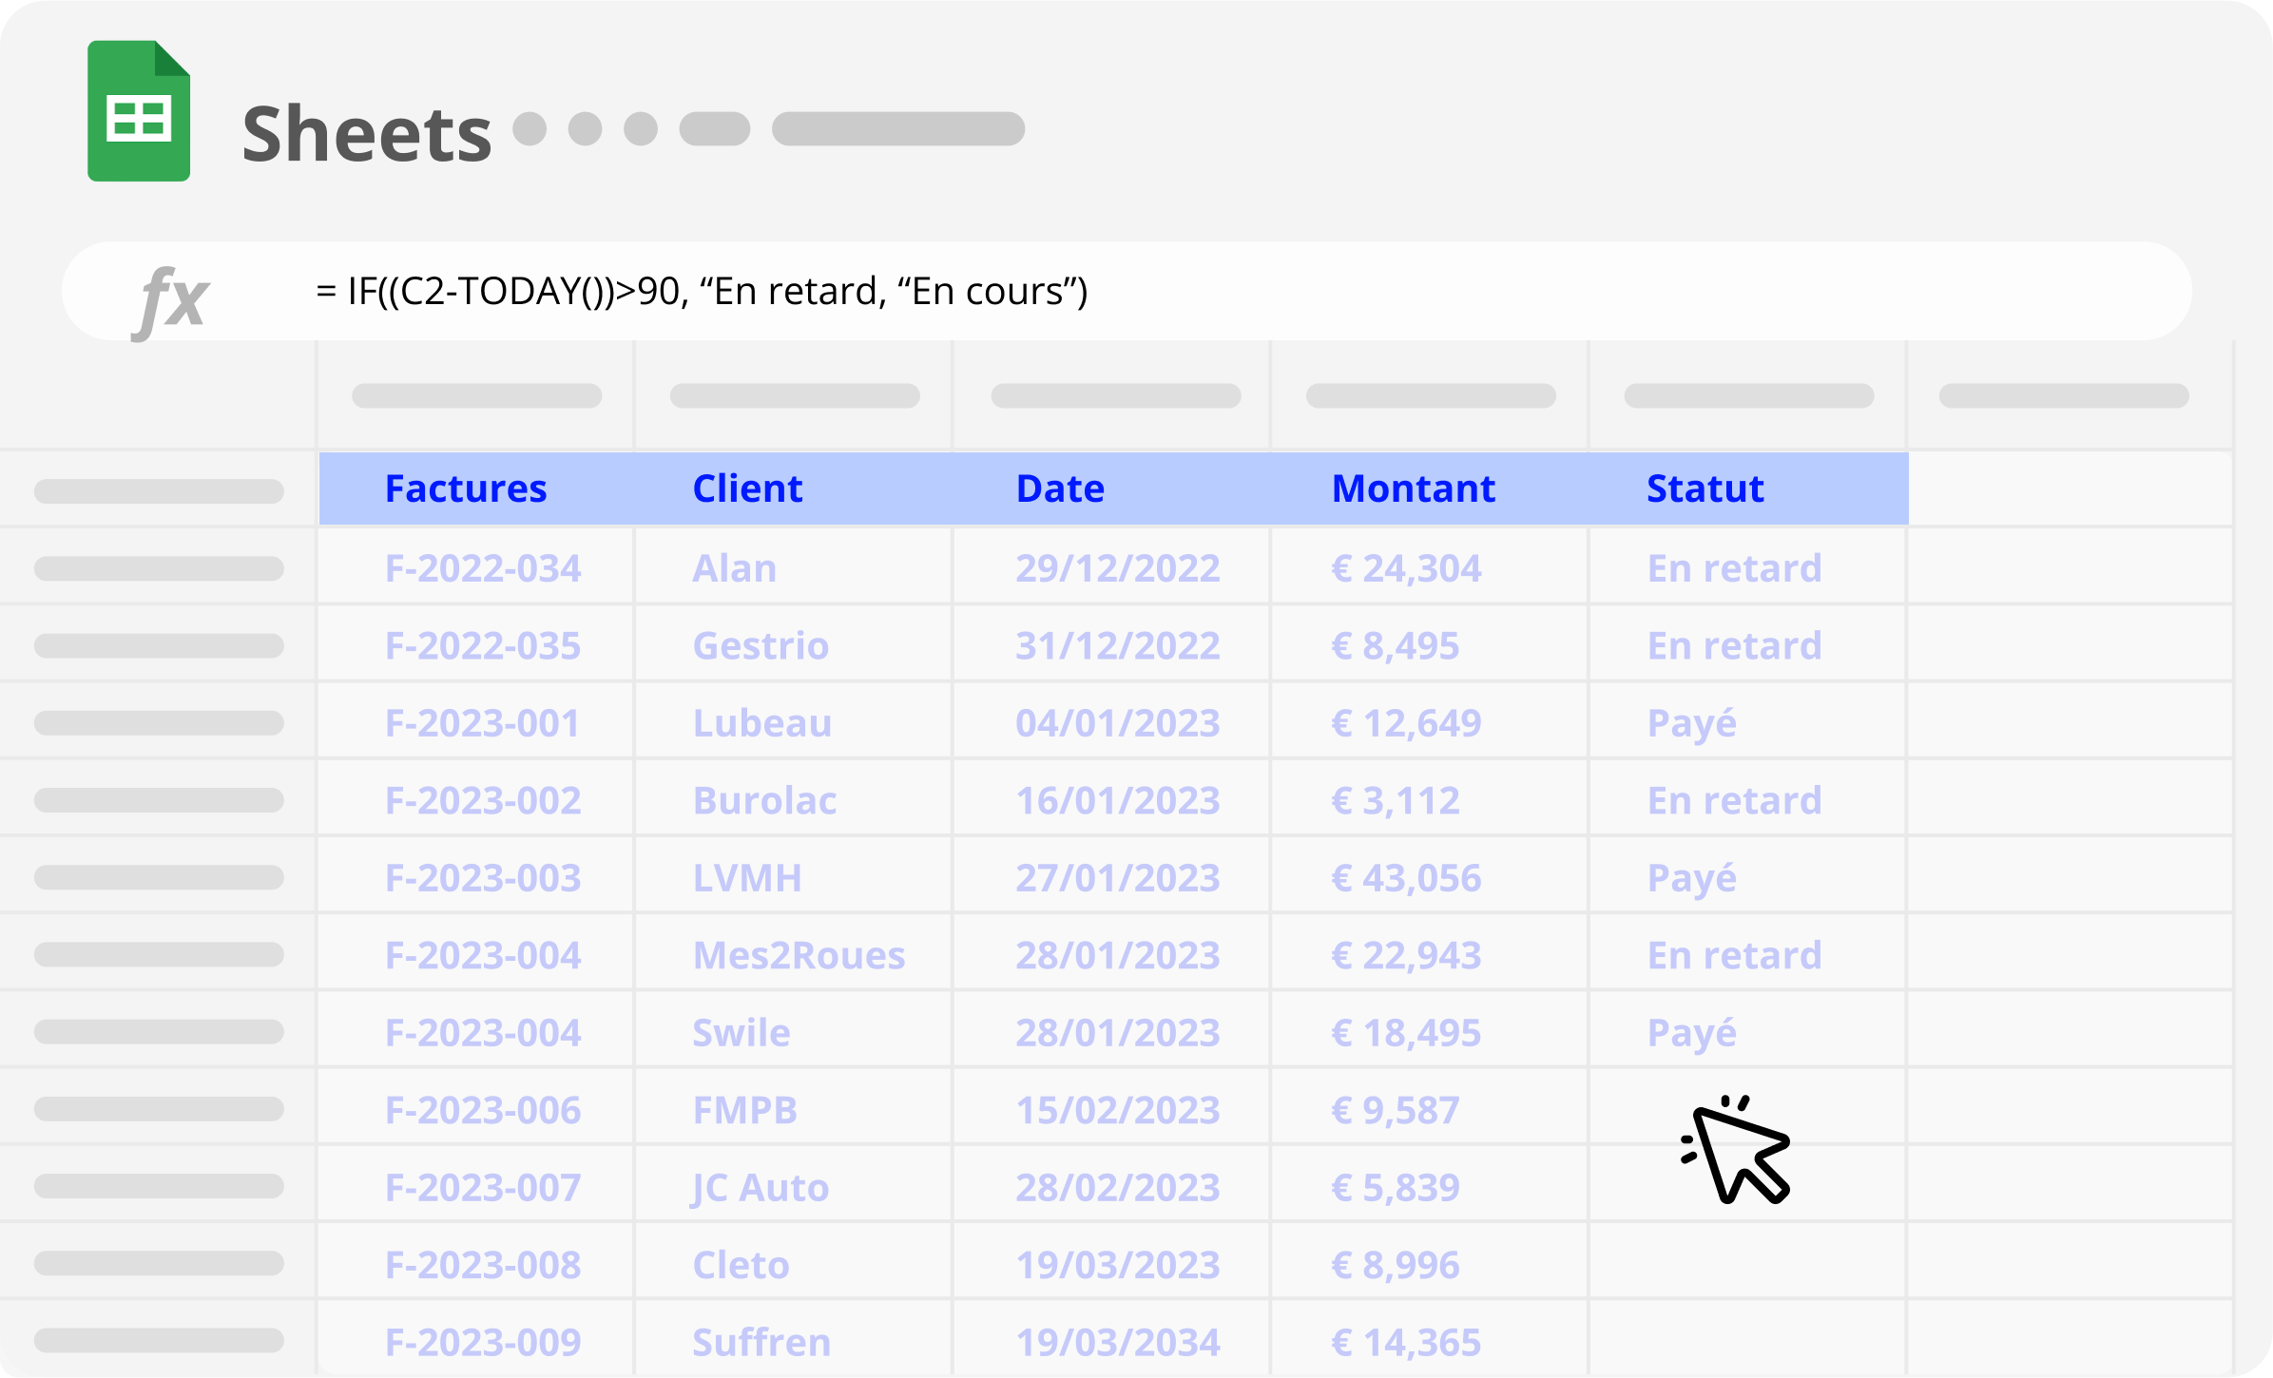Select invoice cell F-2022-034
Screen dimensions: 2273x1378
[x=482, y=568]
